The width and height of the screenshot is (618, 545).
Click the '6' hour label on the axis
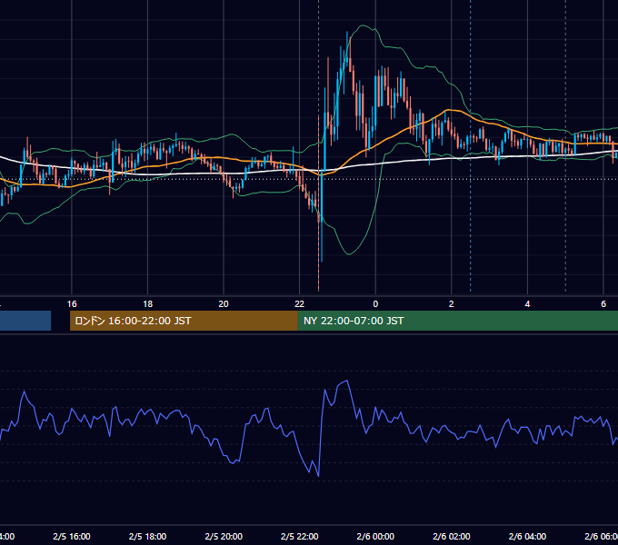click(x=603, y=304)
